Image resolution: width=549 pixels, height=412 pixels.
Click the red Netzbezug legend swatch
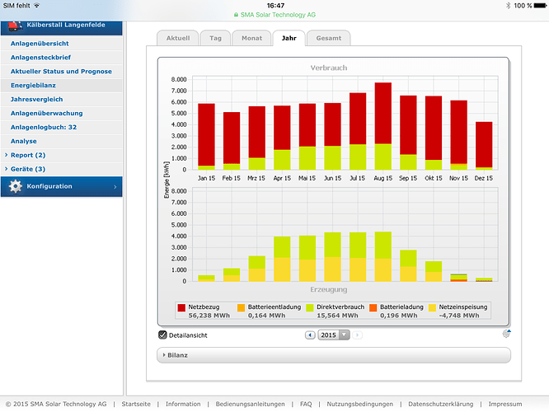tap(181, 307)
